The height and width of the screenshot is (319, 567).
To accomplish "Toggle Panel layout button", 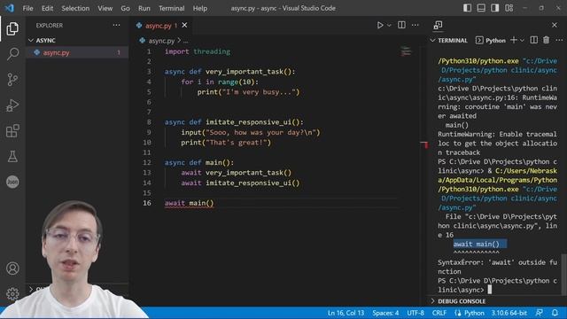I will (481, 8).
